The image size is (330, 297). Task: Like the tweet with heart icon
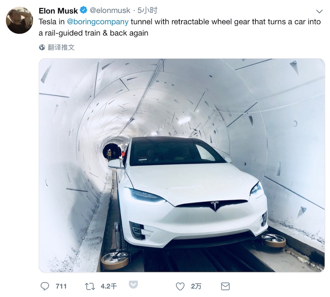point(180,286)
